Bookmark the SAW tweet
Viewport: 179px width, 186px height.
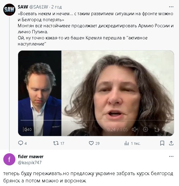[162, 143]
